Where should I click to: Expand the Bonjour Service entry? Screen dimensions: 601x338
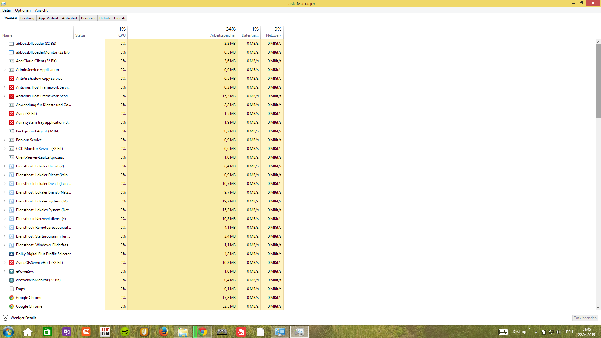(x=4, y=140)
